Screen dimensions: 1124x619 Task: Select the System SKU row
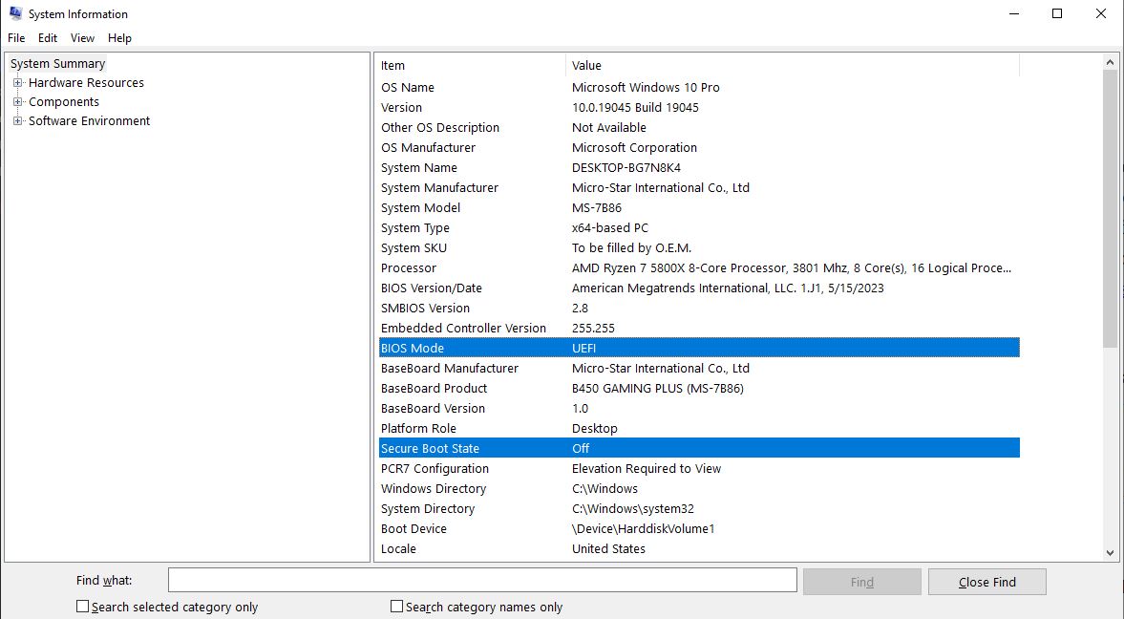point(699,248)
